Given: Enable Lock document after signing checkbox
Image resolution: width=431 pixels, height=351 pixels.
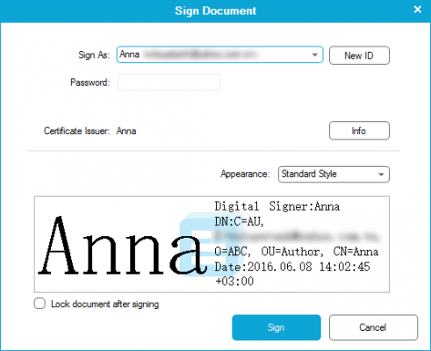Looking at the screenshot, I should (40, 304).
